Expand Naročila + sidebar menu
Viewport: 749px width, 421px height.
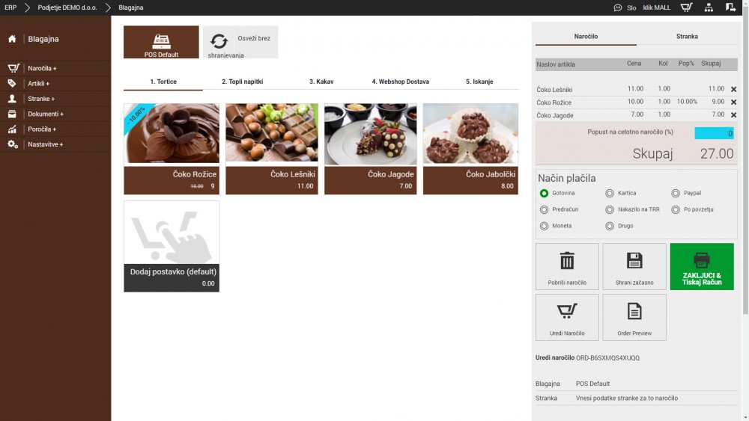tap(42, 69)
